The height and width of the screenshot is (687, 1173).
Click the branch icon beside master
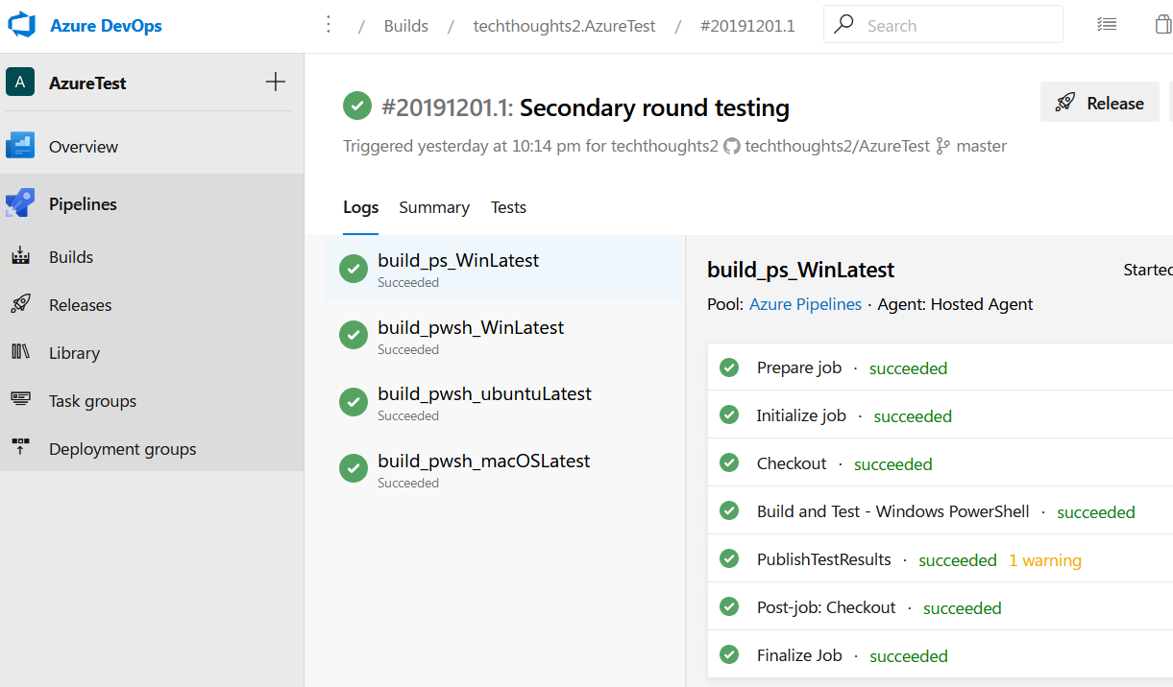(x=943, y=146)
